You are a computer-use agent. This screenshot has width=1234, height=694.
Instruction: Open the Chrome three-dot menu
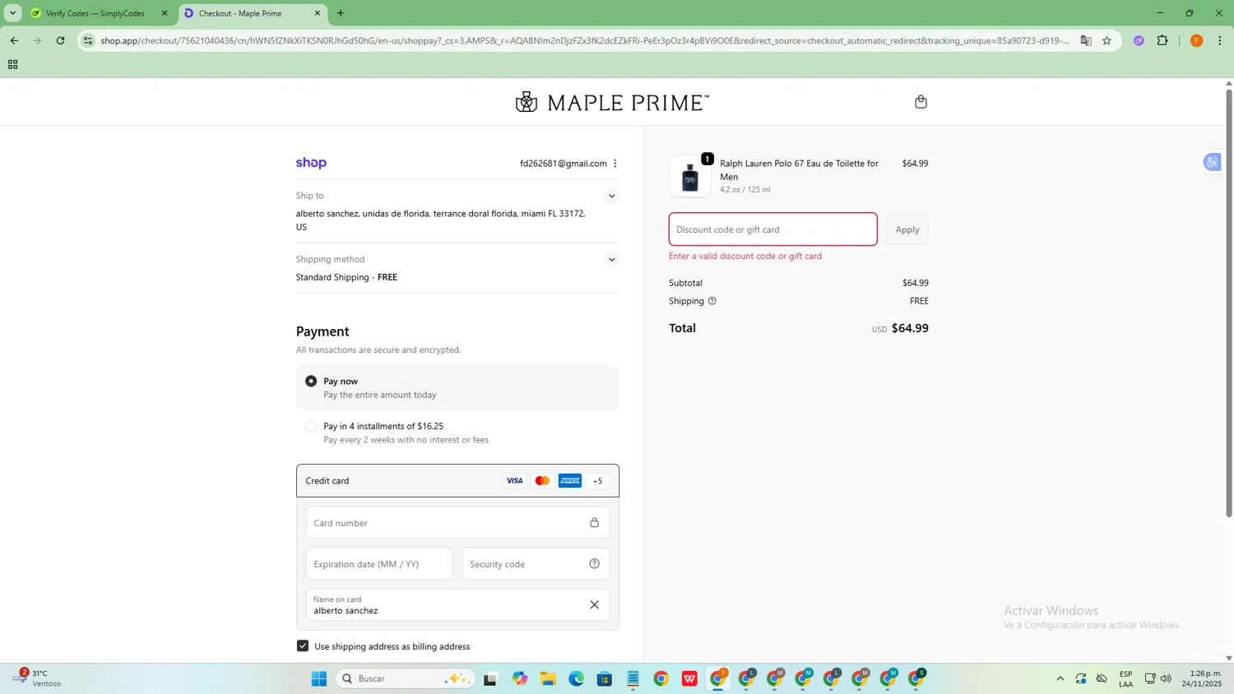pyautogui.click(x=1220, y=40)
